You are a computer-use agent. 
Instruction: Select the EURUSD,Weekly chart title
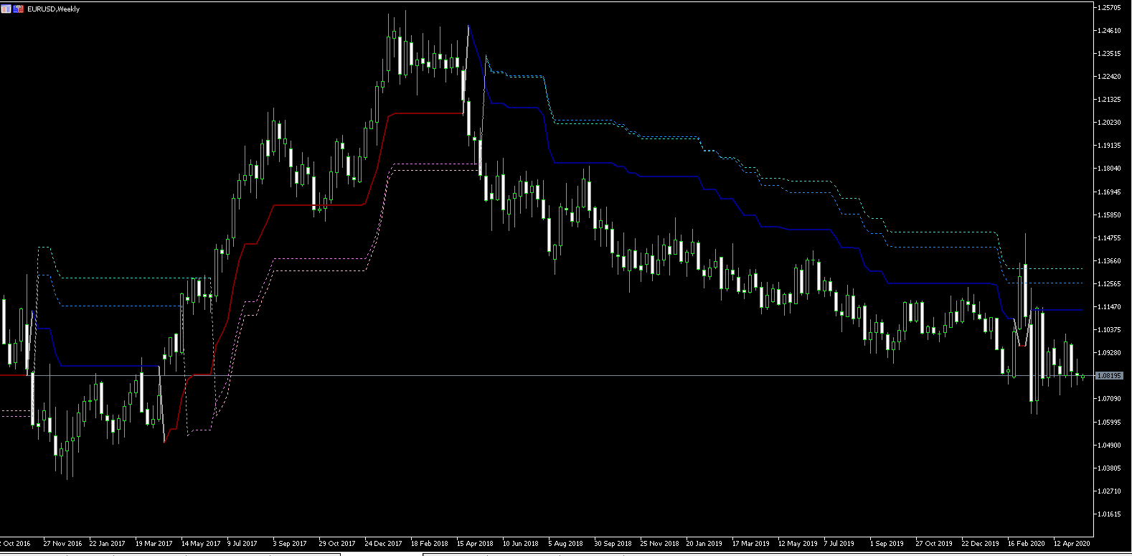point(54,9)
